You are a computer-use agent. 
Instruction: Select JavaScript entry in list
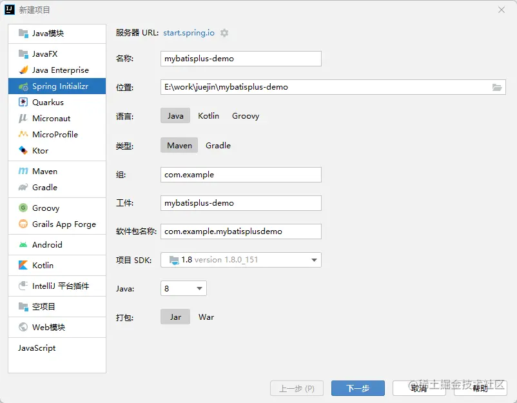click(x=57, y=348)
